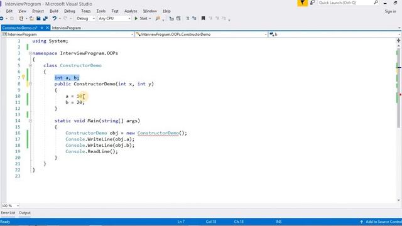The width and height of the screenshot is (402, 226).
Task: Close the ConstructorDemo.cs tab with X
Action: (48, 28)
